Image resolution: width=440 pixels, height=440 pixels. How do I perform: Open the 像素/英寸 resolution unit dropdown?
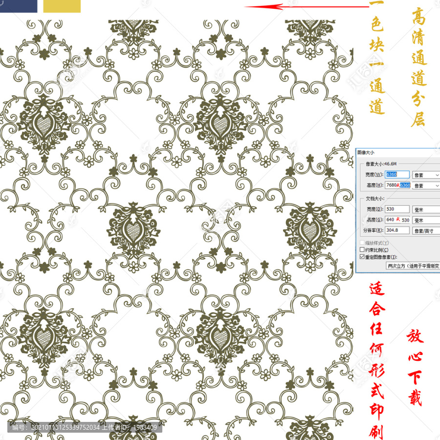(426, 231)
